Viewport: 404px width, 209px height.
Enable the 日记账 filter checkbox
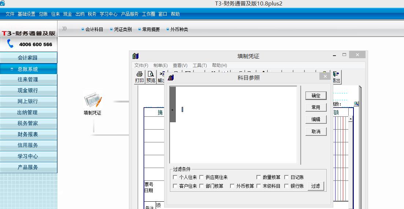pyautogui.click(x=286, y=177)
